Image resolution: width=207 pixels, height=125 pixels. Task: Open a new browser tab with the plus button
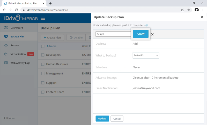50,3
